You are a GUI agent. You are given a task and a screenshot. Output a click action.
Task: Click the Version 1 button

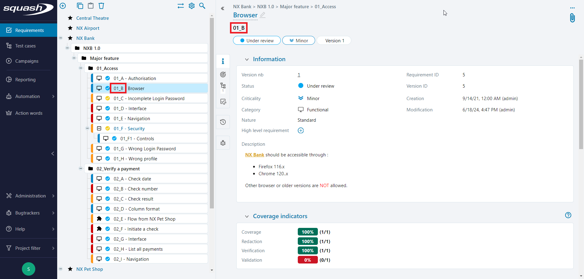(334, 40)
